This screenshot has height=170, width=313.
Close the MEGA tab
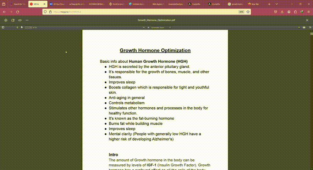(44, 4)
